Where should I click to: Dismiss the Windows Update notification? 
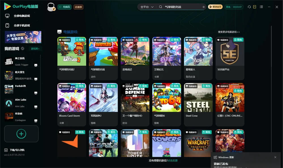click(x=275, y=157)
